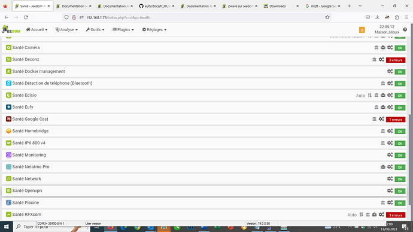Click OK status of Santé Openvpn

coord(400,191)
